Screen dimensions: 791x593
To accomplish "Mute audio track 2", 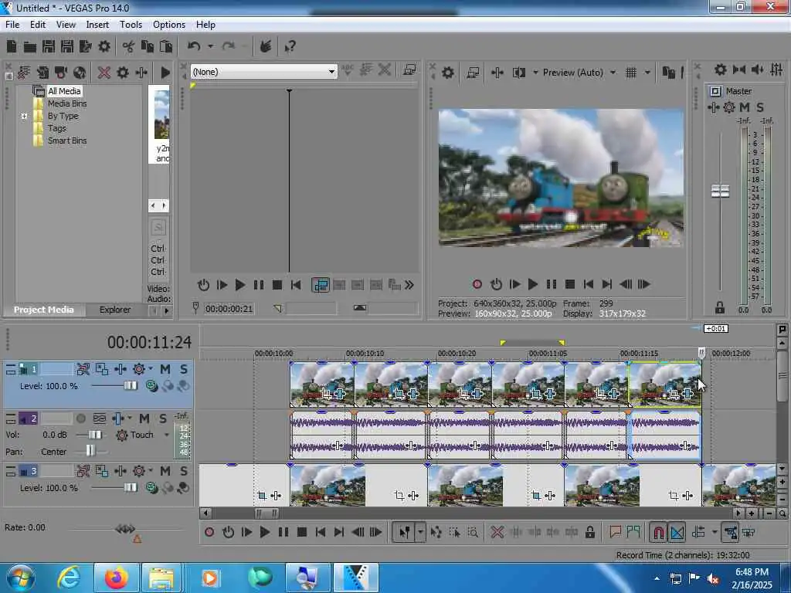I will (x=144, y=418).
